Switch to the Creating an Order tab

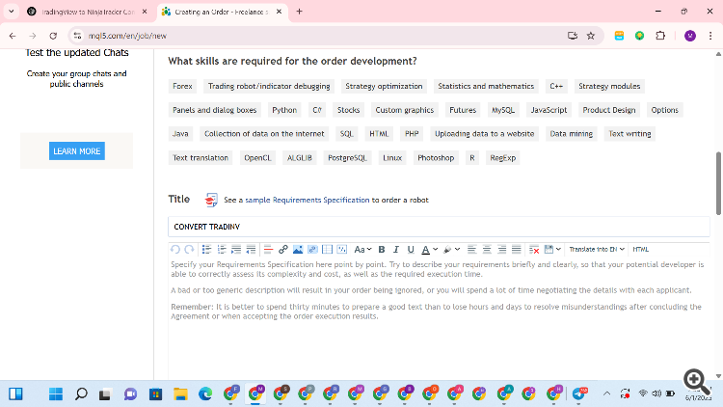[x=222, y=12]
